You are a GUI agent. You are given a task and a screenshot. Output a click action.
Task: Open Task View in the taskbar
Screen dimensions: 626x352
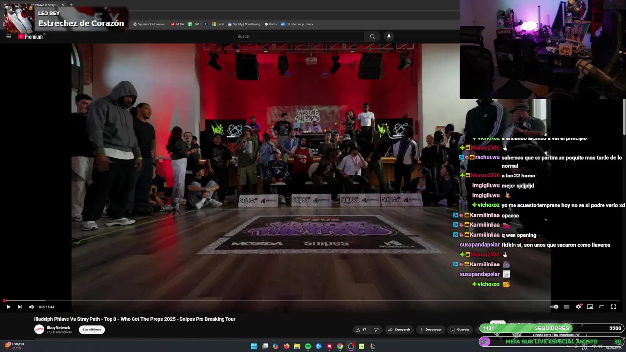click(x=265, y=346)
